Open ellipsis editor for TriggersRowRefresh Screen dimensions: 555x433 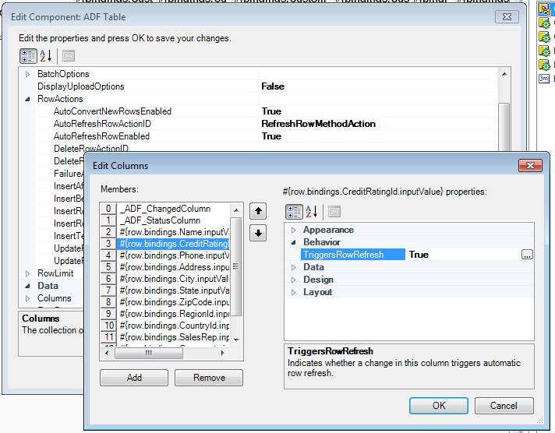point(527,255)
